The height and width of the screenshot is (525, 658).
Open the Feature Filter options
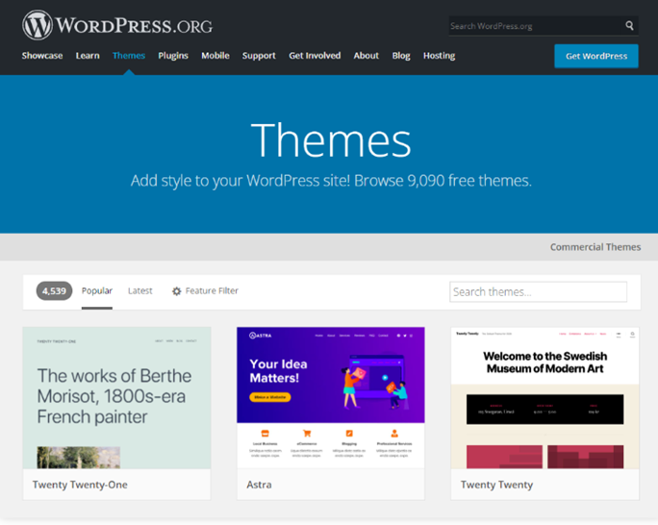205,291
